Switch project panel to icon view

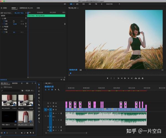click(4, 133)
